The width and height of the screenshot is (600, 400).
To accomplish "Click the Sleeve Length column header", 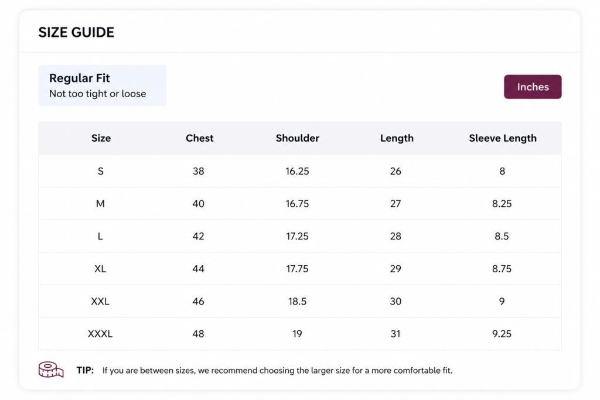I will 502,138.
